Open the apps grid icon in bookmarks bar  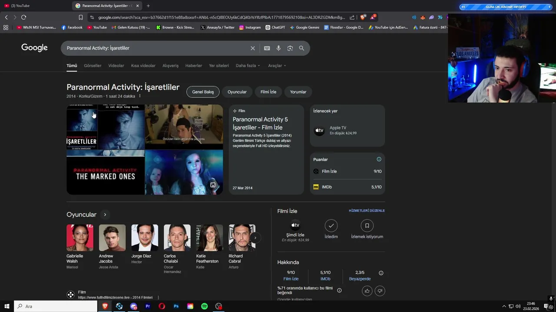6,27
